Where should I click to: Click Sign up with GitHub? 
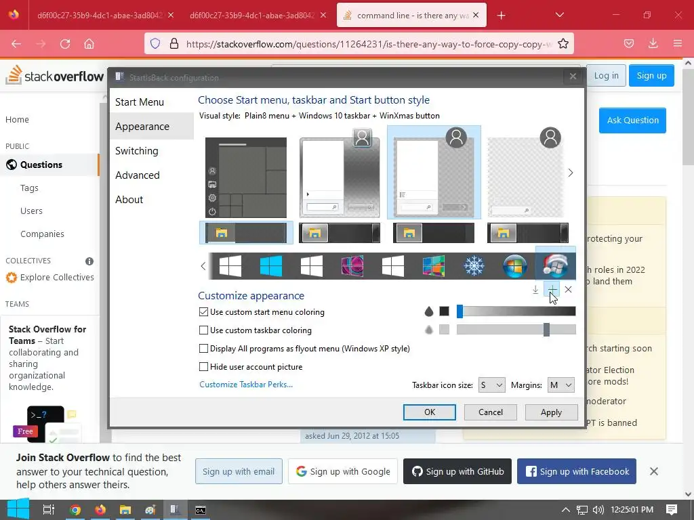point(457,471)
